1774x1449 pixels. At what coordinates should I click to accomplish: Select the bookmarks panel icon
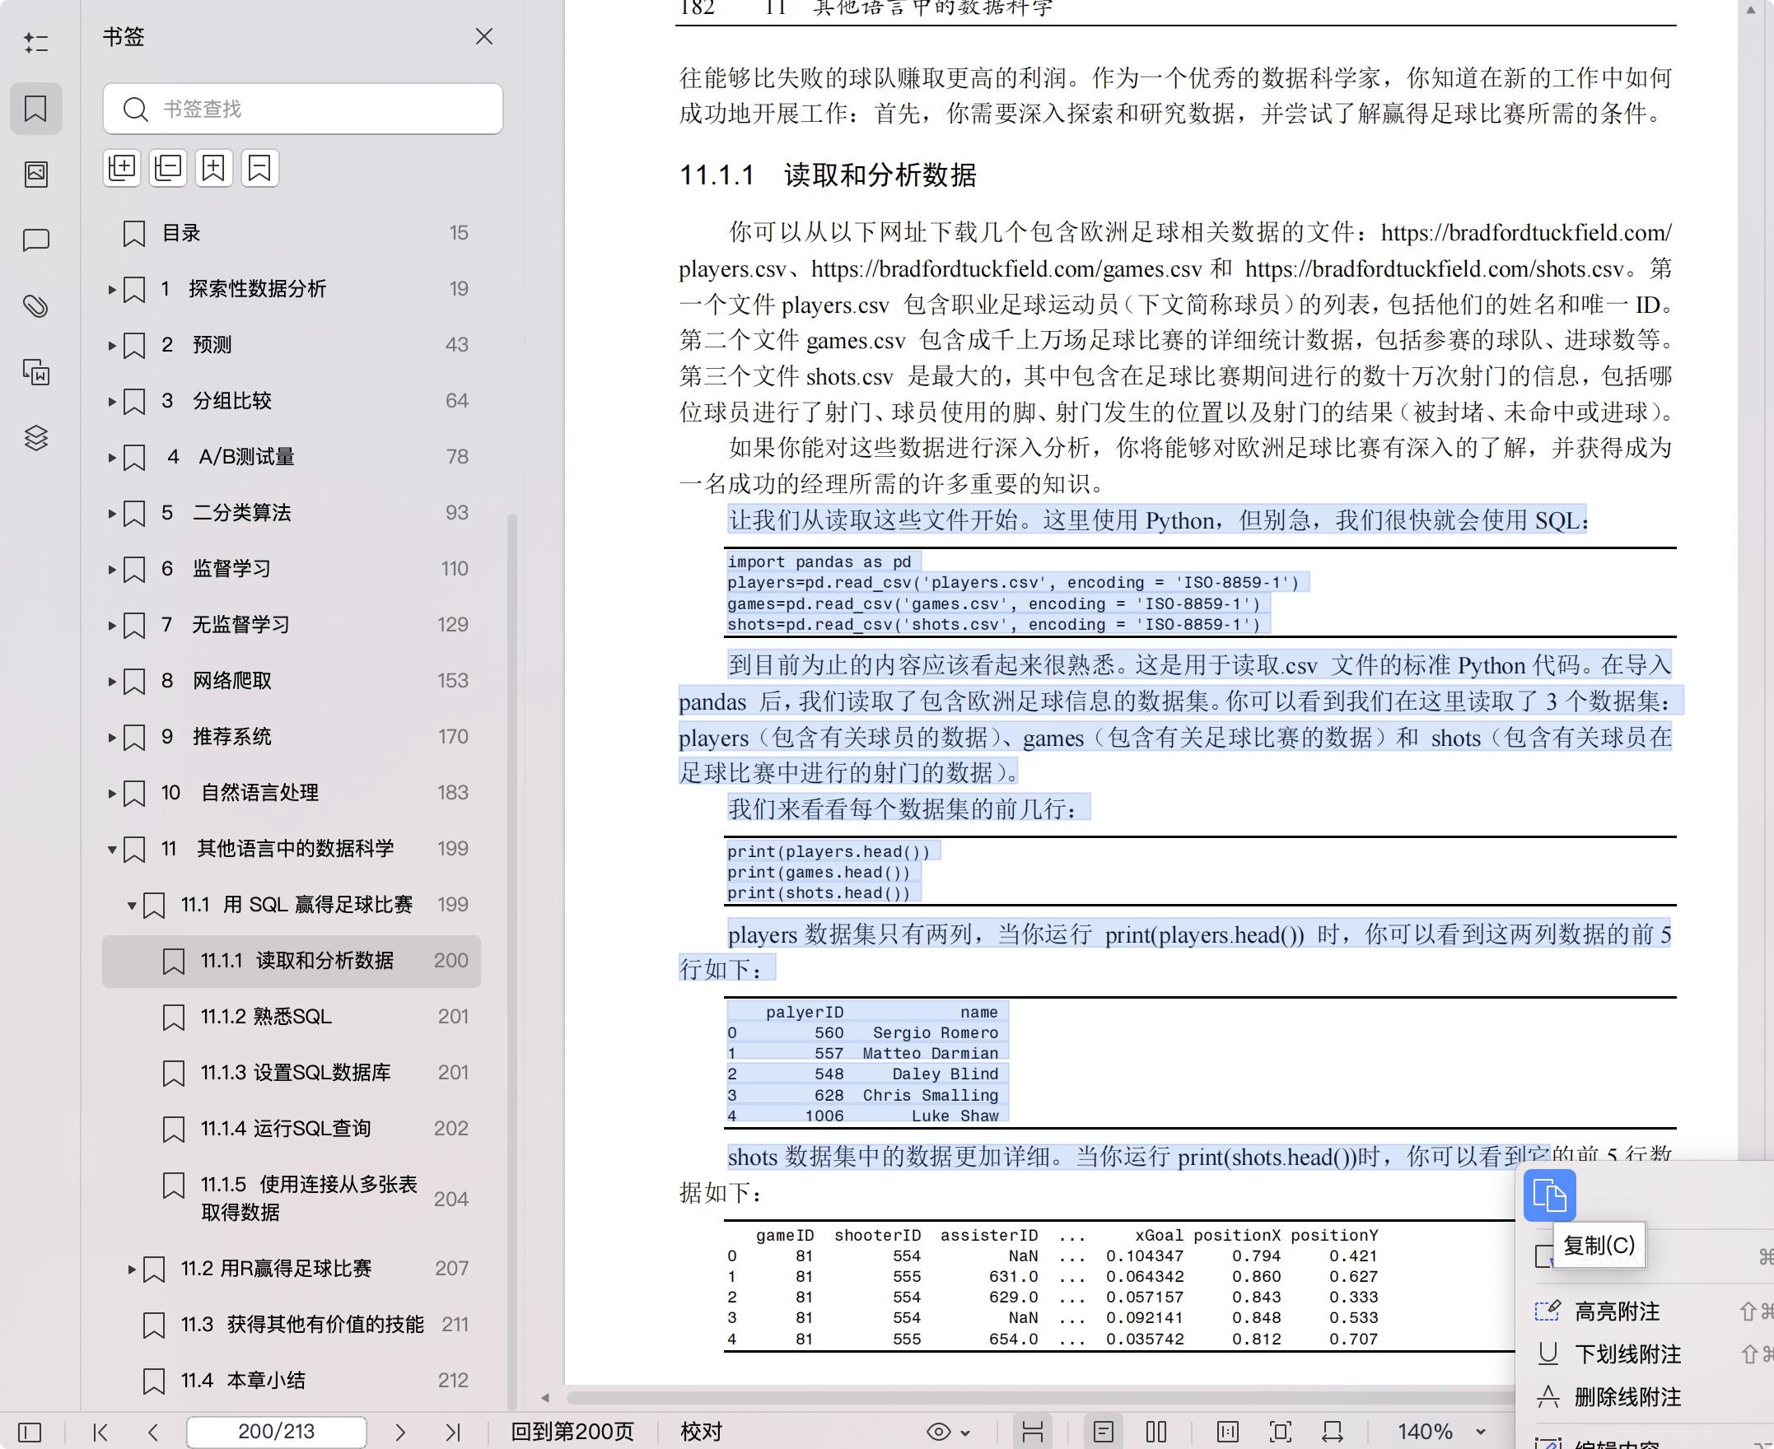36,109
